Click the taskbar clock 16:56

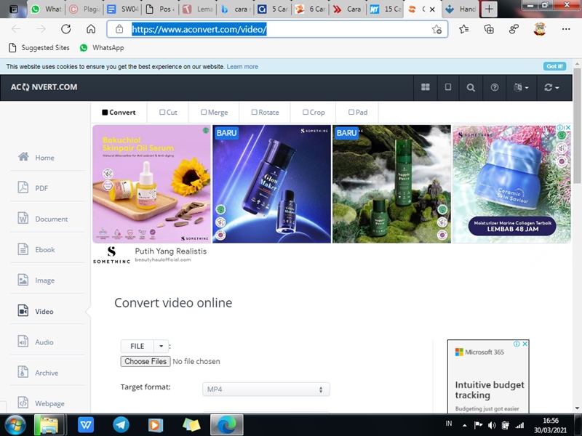point(551,421)
